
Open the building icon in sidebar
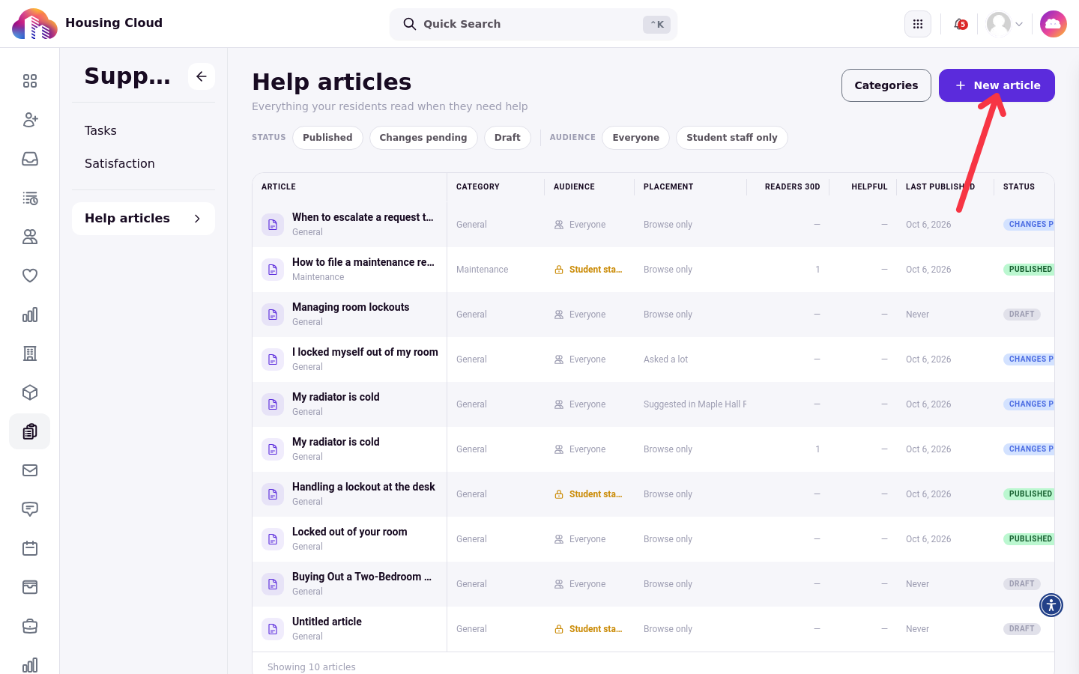click(30, 353)
